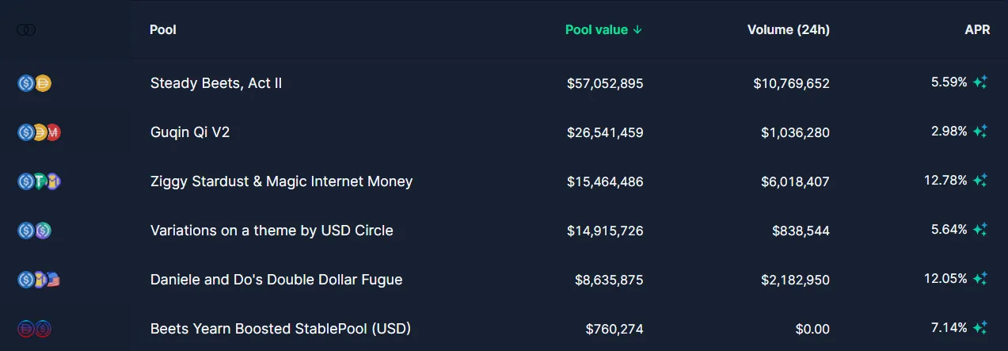Click Double Dollar Fugue token icons
This screenshot has width=1008, height=351.
click(39, 280)
